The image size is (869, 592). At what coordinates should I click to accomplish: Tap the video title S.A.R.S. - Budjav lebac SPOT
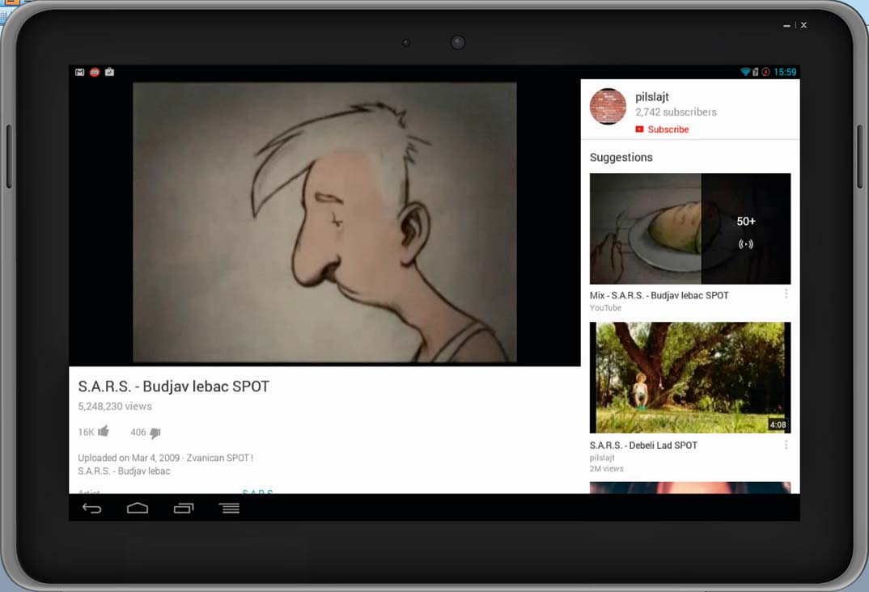[x=173, y=386]
